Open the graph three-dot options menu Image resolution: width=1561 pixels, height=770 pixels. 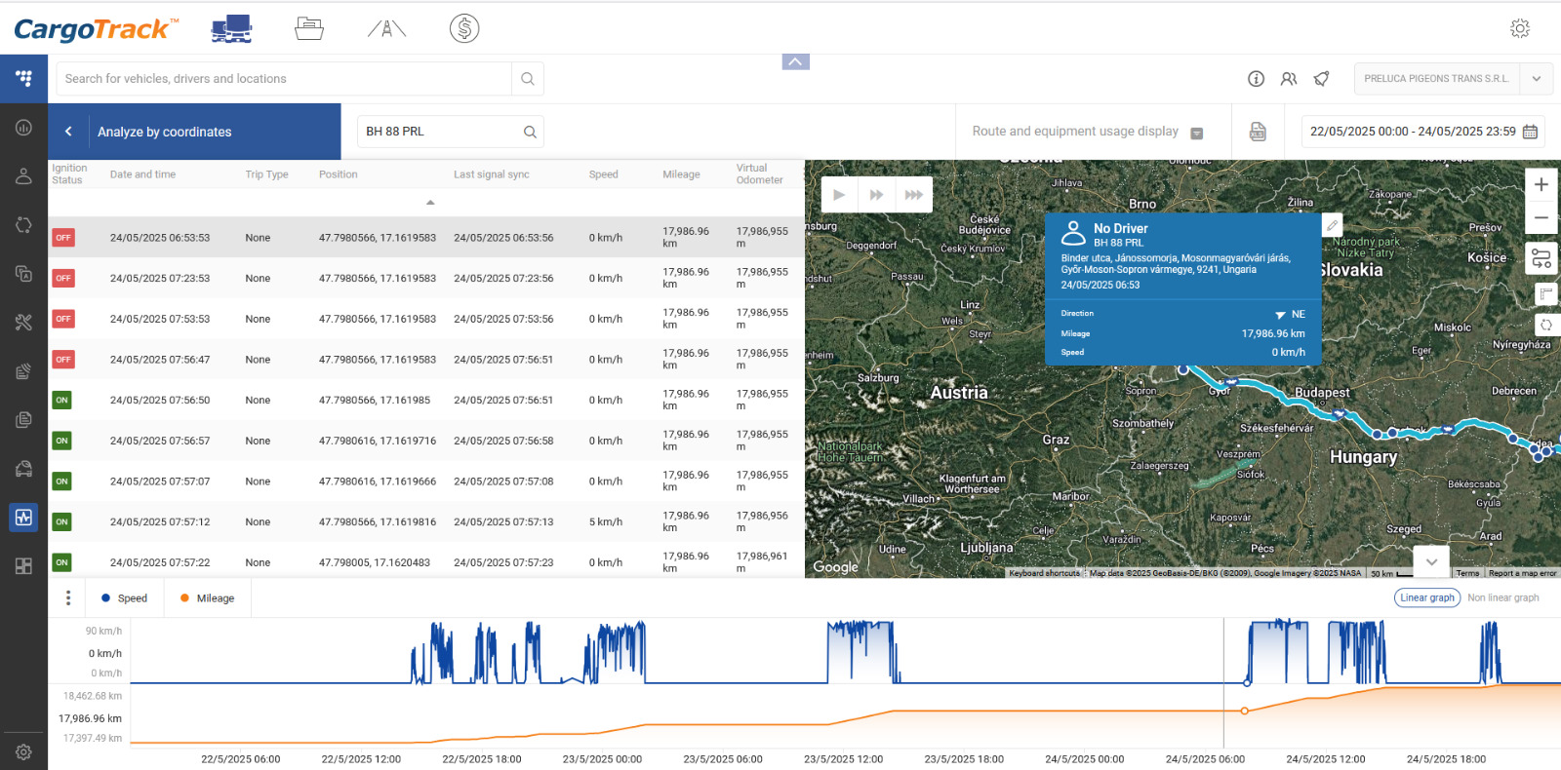point(67,597)
